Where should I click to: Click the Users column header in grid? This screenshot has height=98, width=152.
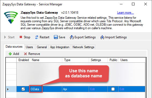tap(132, 60)
